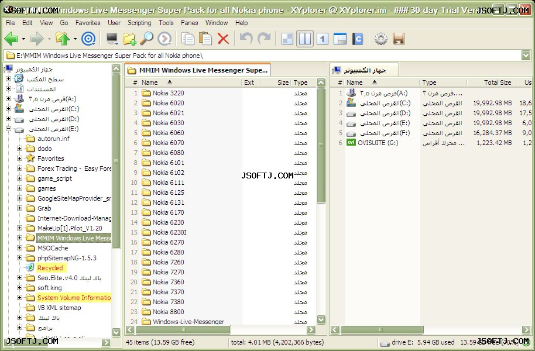Toggle the blue window-layout toolbar button

[340, 39]
